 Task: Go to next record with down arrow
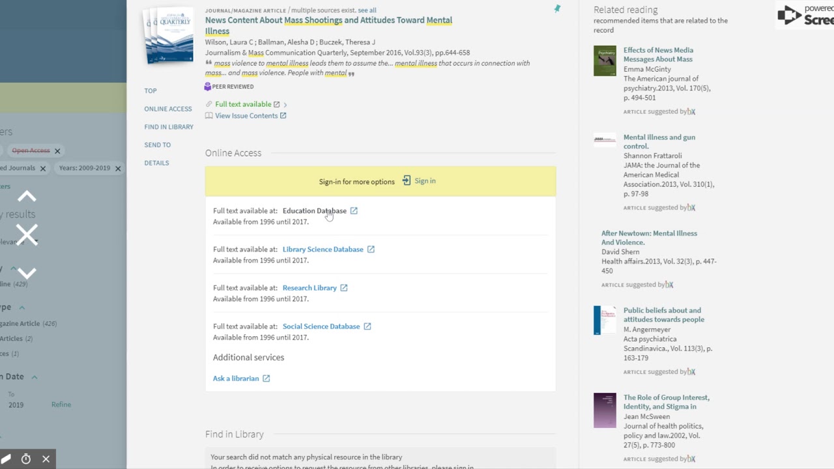point(27,273)
